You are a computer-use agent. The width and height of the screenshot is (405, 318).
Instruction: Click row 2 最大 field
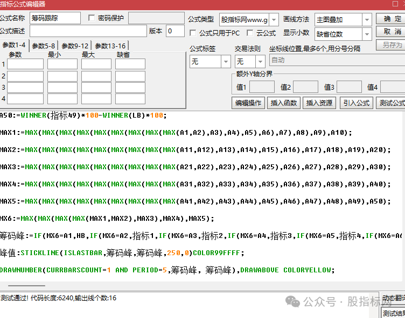pos(96,76)
